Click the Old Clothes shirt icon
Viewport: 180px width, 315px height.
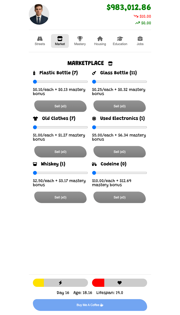(x=35, y=119)
